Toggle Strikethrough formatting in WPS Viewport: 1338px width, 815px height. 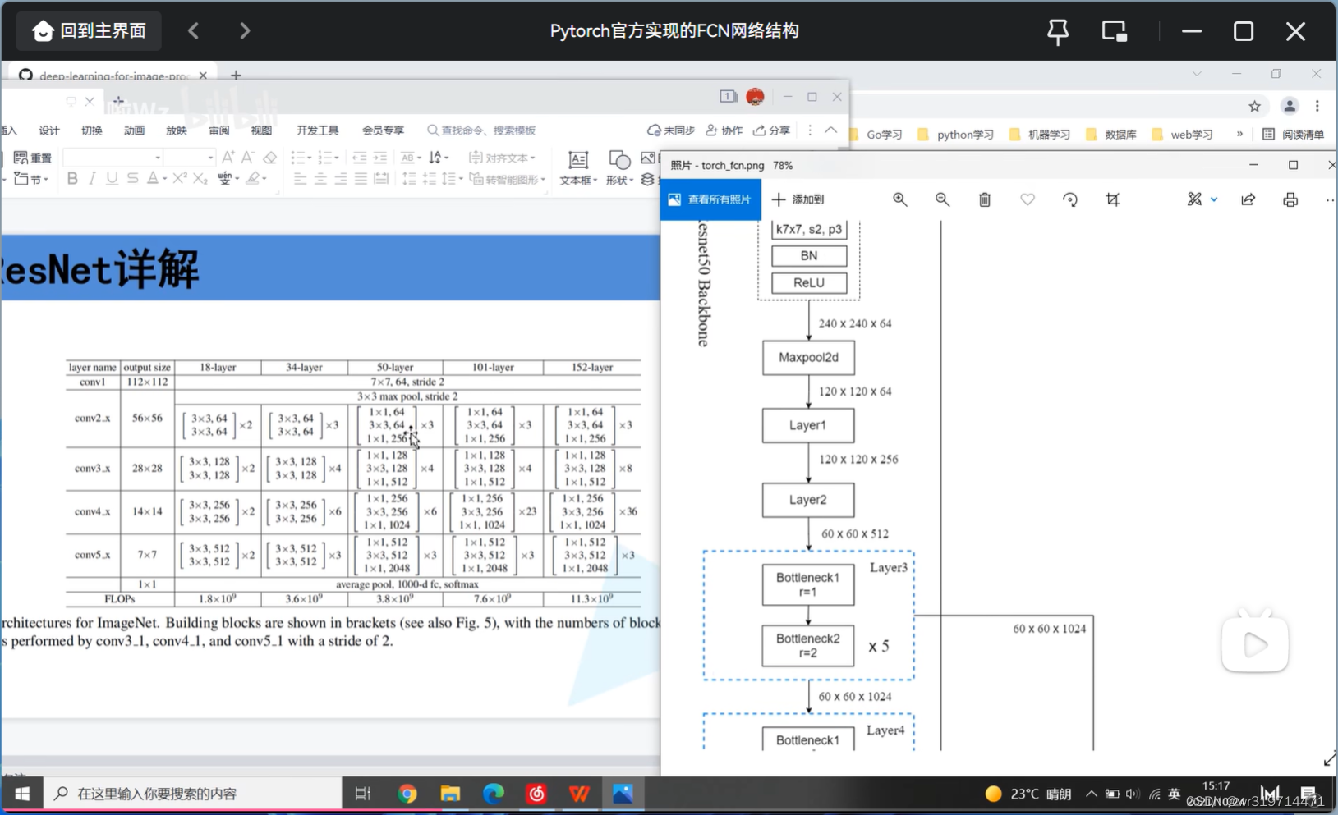[x=132, y=178]
